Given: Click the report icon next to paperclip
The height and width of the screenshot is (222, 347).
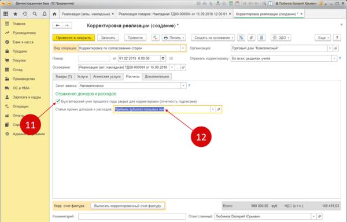Looking at the screenshot, I should coord(261,38).
